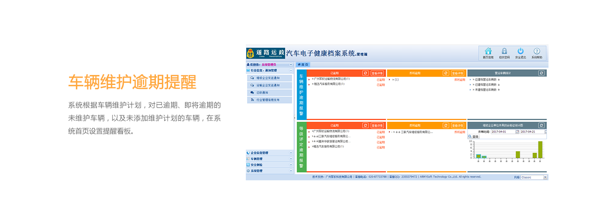Refresh 车辆维护逾期报警 已逾期 panel
Screen dimensions: 608x215
click(x=365, y=73)
